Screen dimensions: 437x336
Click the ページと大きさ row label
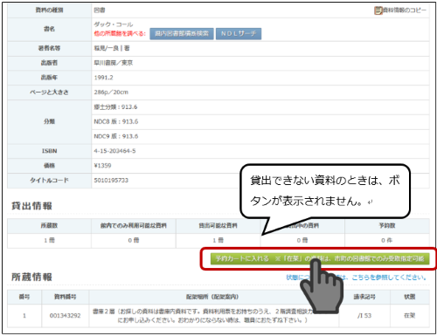(x=49, y=93)
